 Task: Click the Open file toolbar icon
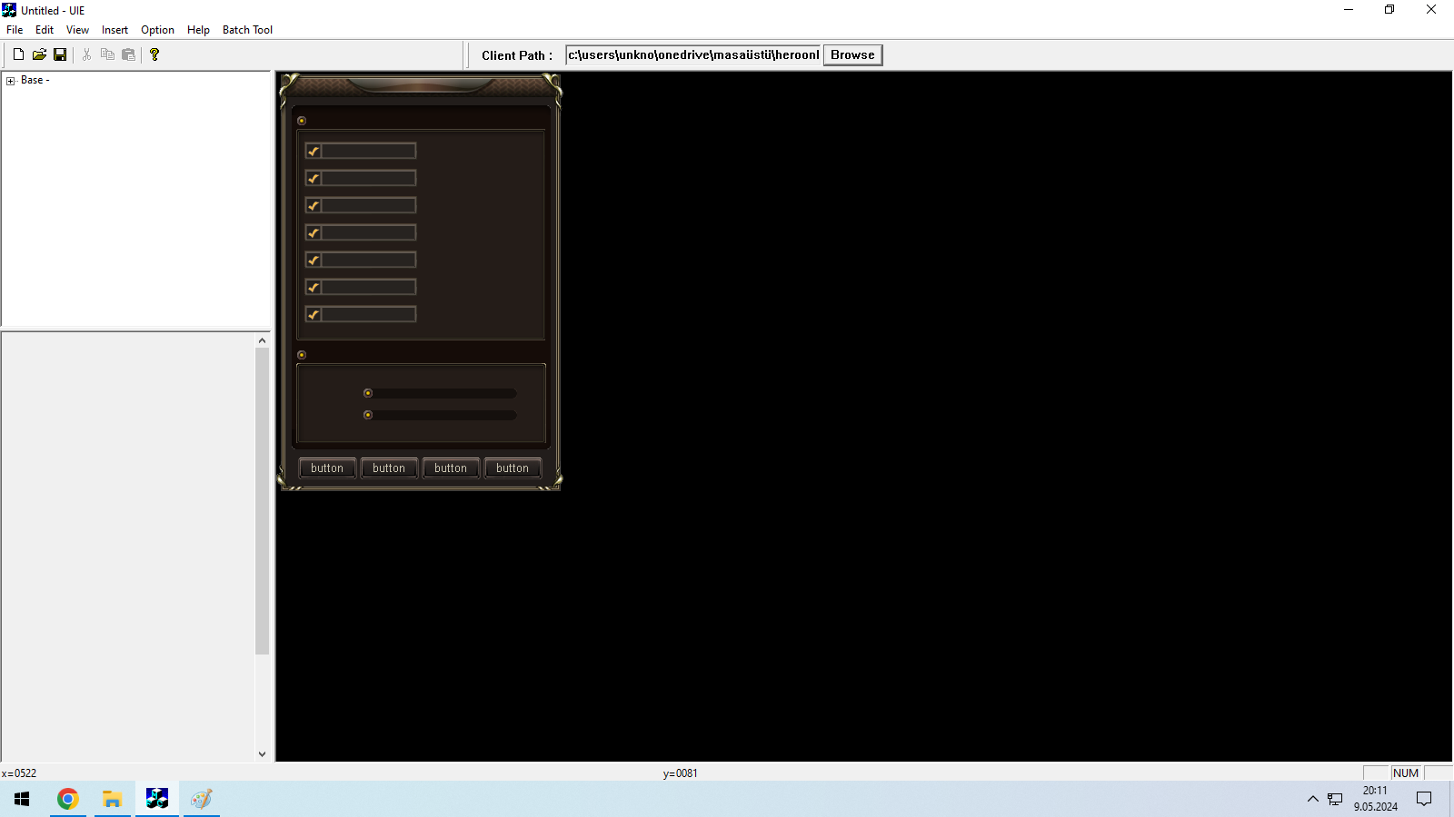pyautogui.click(x=39, y=54)
